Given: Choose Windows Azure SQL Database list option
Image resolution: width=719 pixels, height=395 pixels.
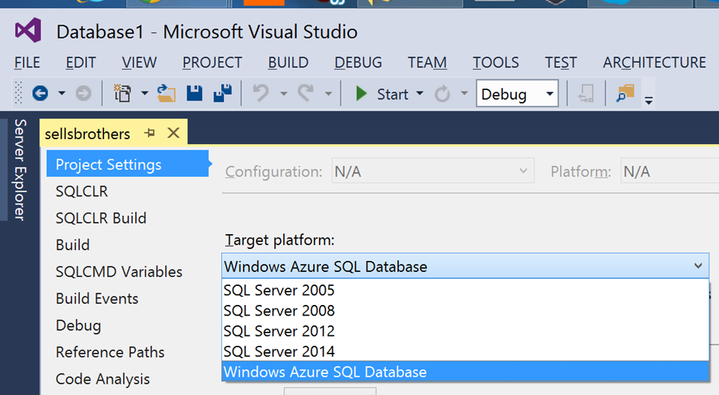Looking at the screenshot, I should (466, 372).
